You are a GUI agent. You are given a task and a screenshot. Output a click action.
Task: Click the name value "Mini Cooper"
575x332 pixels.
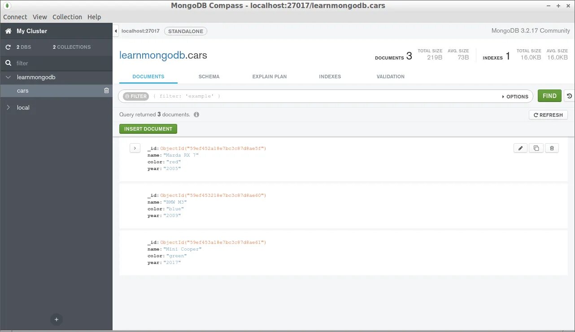point(183,249)
